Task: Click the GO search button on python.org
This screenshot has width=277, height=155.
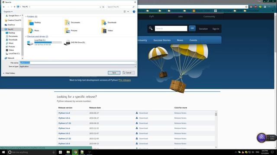Action: click(192, 28)
